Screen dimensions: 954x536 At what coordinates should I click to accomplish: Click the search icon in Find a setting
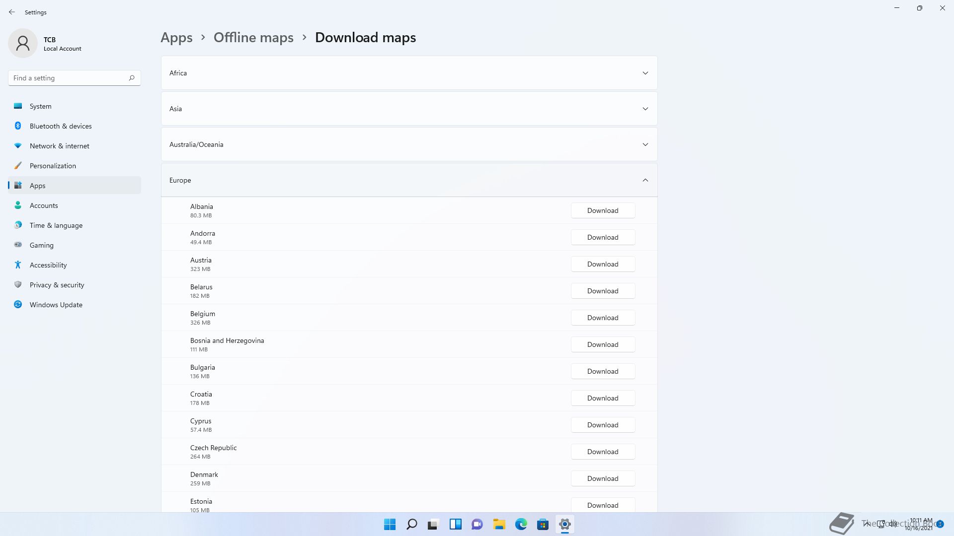coord(132,78)
